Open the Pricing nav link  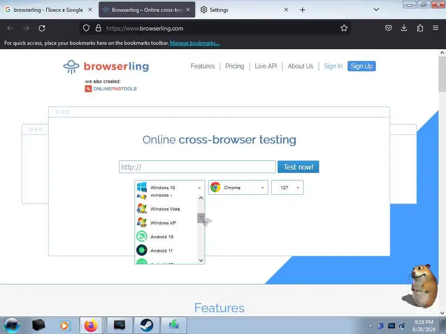click(x=235, y=66)
